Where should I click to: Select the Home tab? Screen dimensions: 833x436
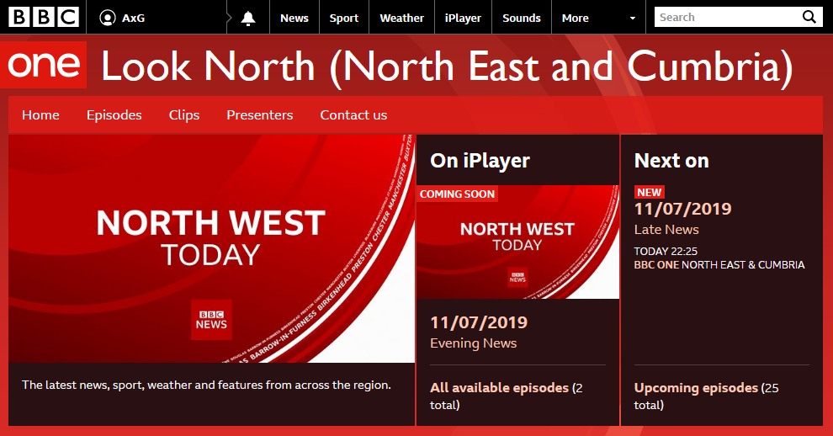(x=40, y=114)
